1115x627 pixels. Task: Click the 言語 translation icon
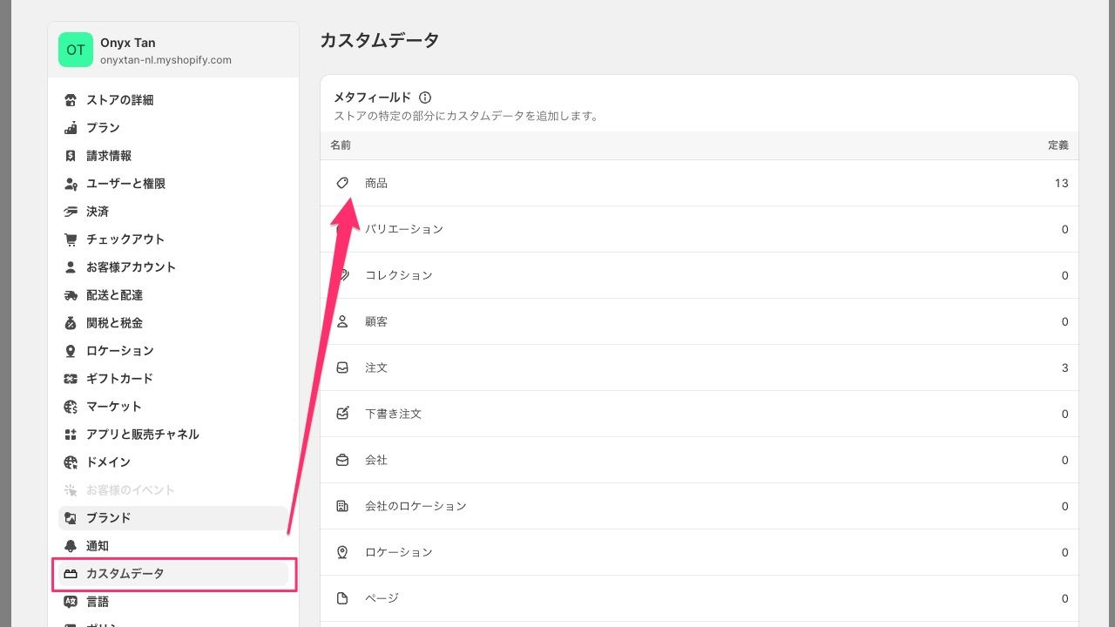point(71,602)
